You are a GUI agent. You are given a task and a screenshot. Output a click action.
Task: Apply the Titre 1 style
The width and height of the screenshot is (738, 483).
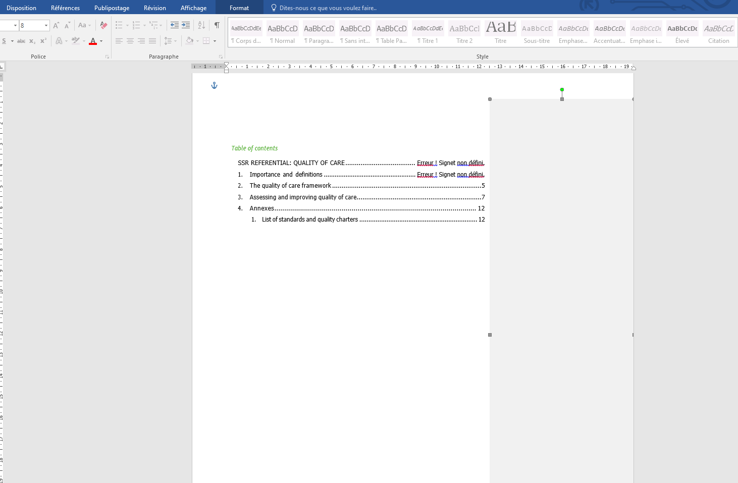coord(428,32)
